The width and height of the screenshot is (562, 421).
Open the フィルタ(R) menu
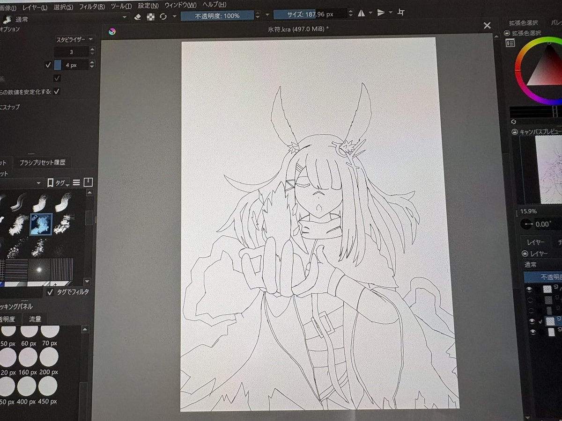click(92, 7)
